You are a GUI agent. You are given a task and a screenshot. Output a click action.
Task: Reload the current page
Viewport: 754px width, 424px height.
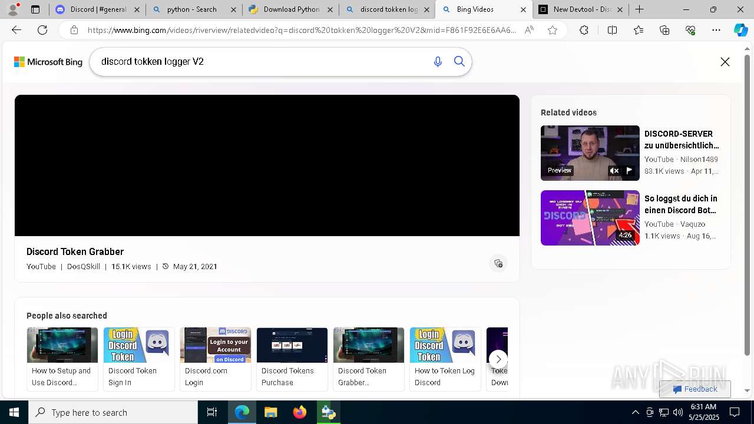point(42,30)
